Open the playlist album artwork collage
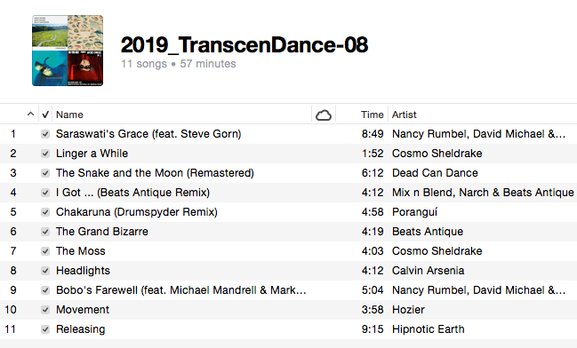The width and height of the screenshot is (577, 348). coord(68,51)
